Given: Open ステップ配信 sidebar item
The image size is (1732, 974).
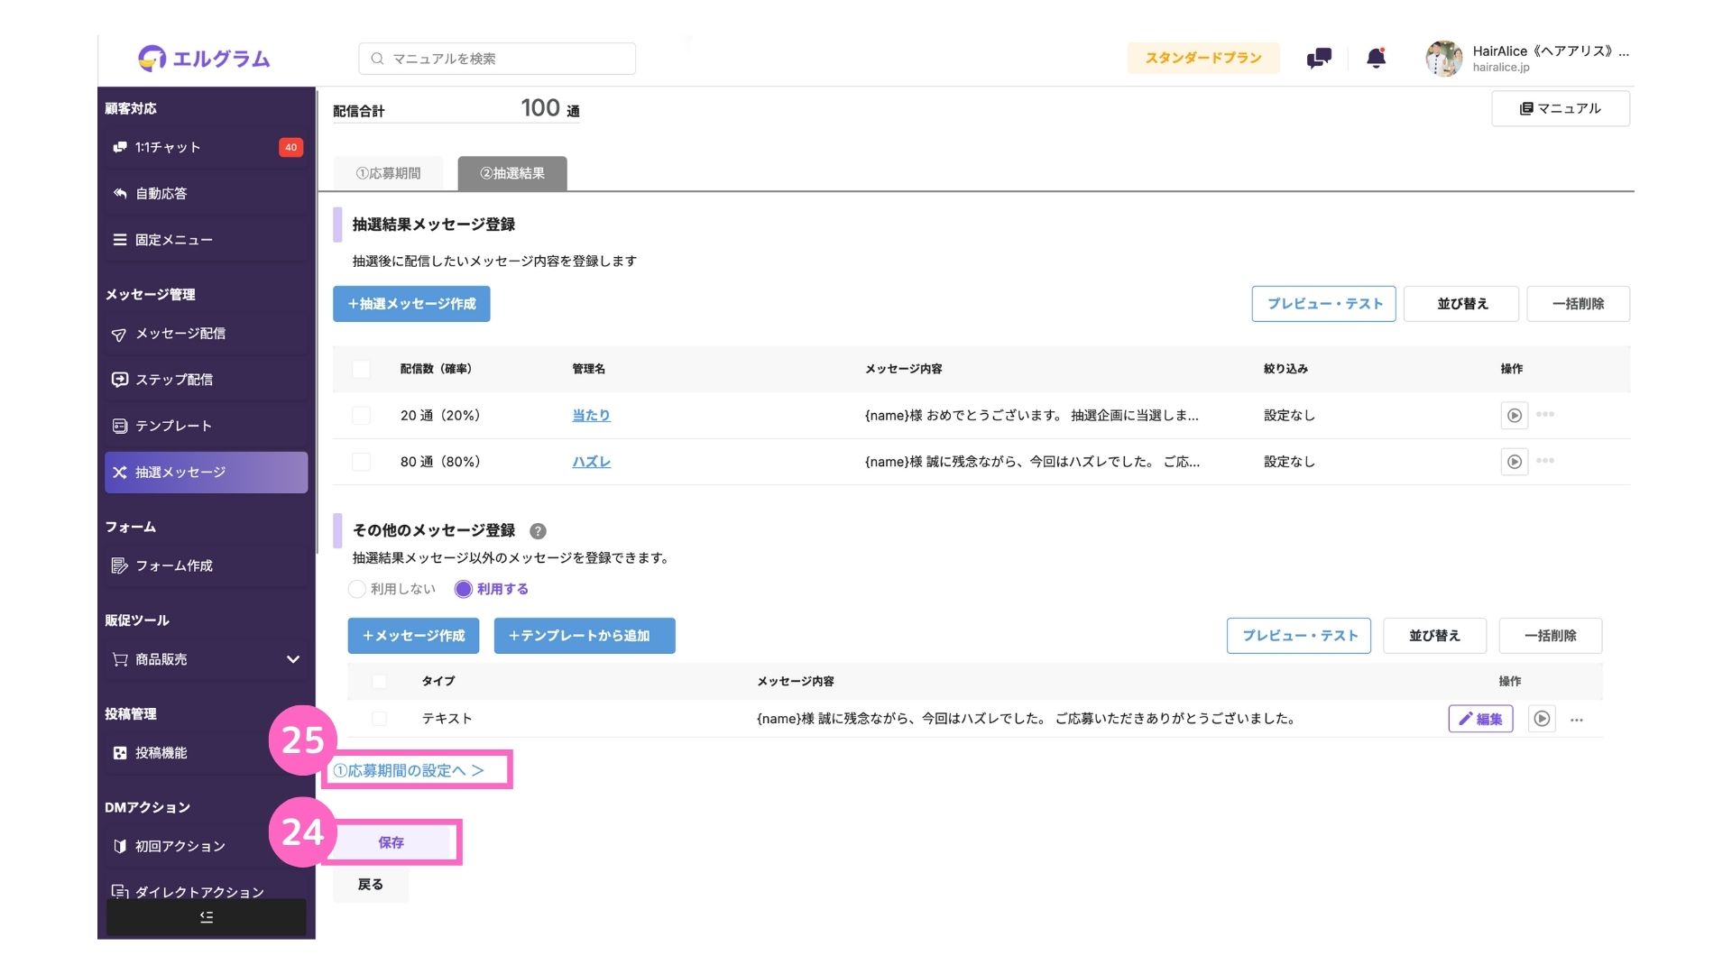Looking at the screenshot, I should coord(206,380).
